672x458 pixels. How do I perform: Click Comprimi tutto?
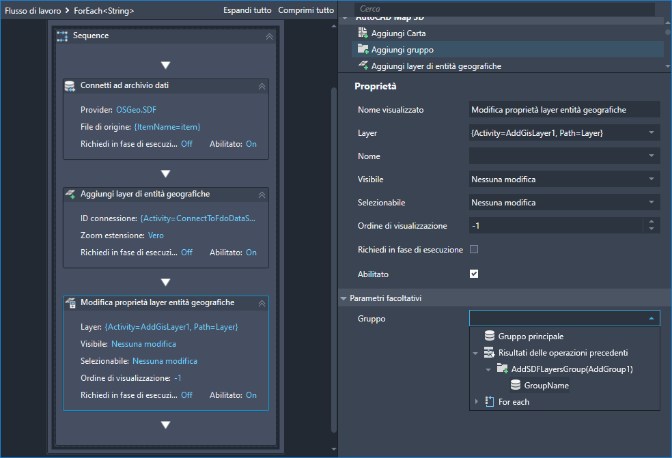[x=306, y=10]
